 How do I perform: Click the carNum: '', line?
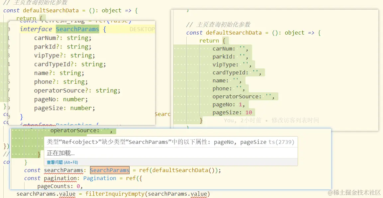[x=230, y=49]
